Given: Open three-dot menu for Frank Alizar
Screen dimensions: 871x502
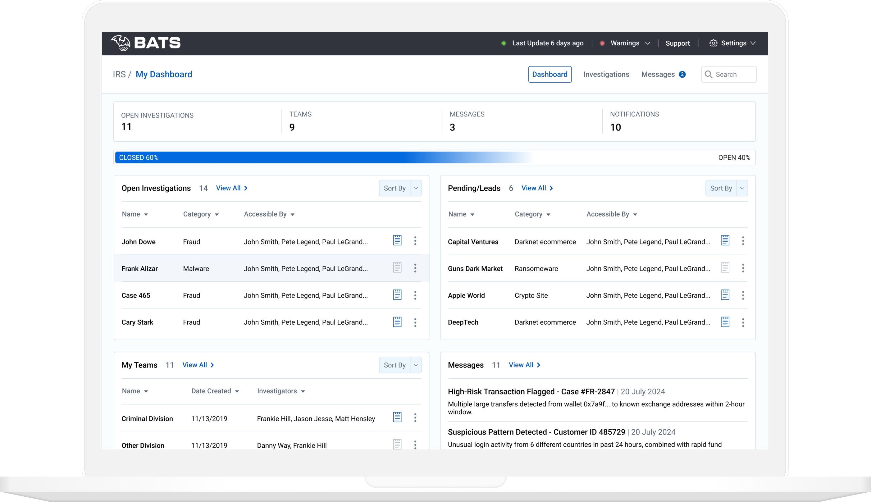Looking at the screenshot, I should [415, 268].
